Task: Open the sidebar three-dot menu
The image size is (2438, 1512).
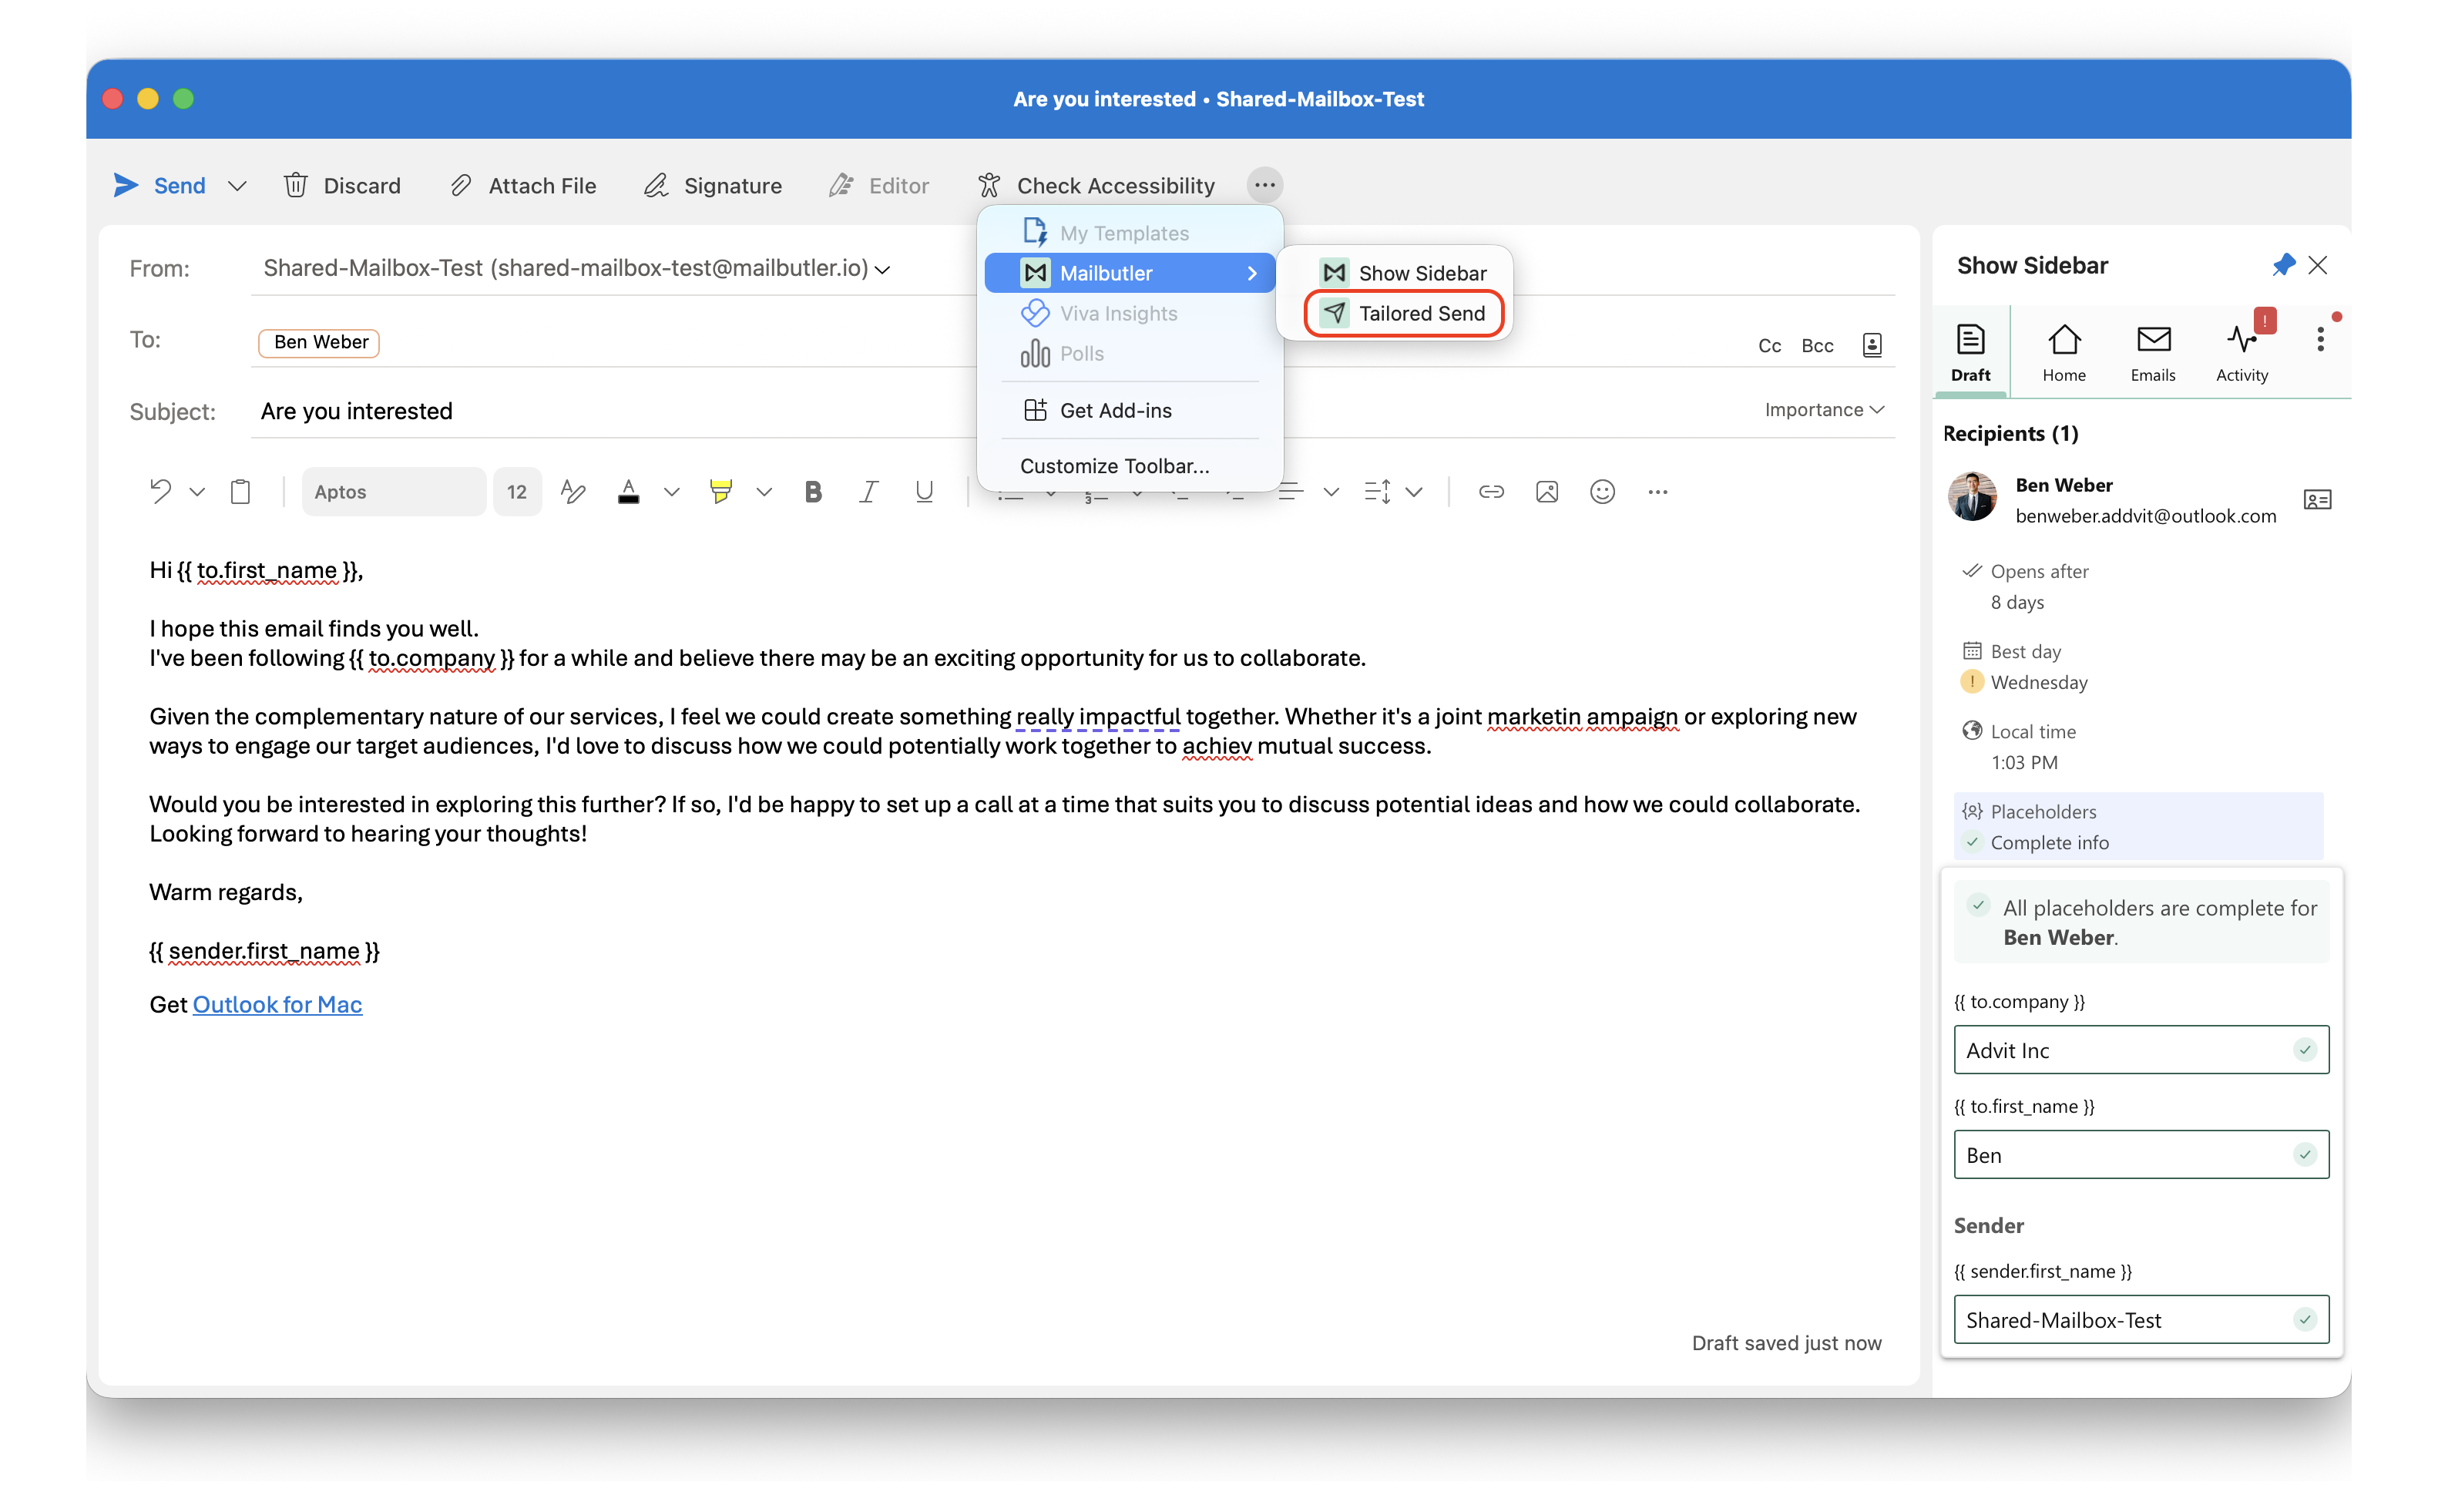Action: point(2320,340)
